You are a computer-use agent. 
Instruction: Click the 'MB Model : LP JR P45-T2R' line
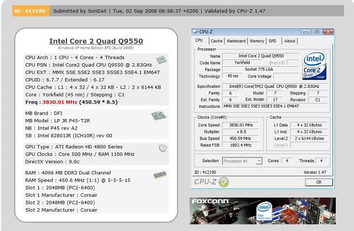coord(58,121)
